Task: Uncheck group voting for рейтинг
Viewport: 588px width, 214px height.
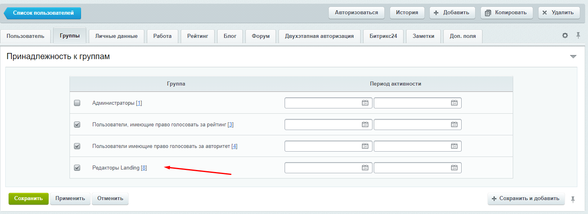Action: 77,125
